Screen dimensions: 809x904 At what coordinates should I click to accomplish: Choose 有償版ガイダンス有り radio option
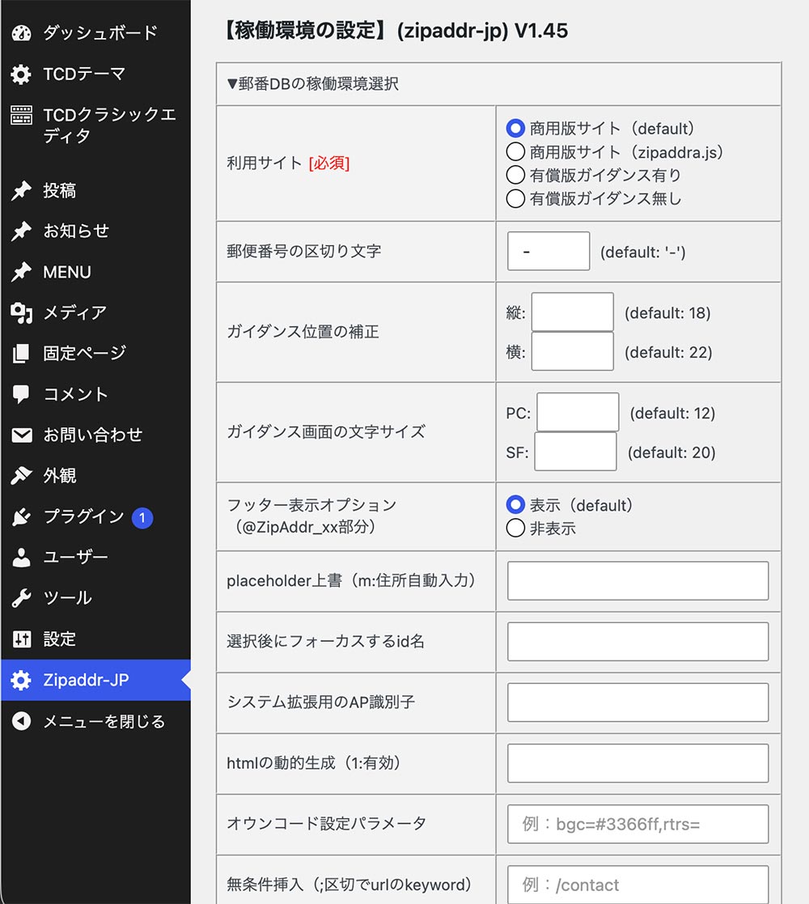[515, 176]
